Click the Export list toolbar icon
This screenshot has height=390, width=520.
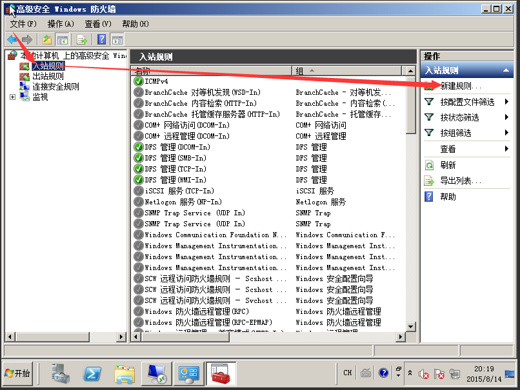coord(82,40)
